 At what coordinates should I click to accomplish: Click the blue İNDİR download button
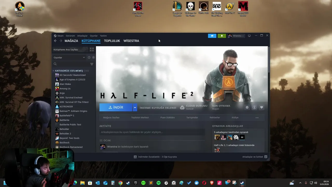coord(116,107)
